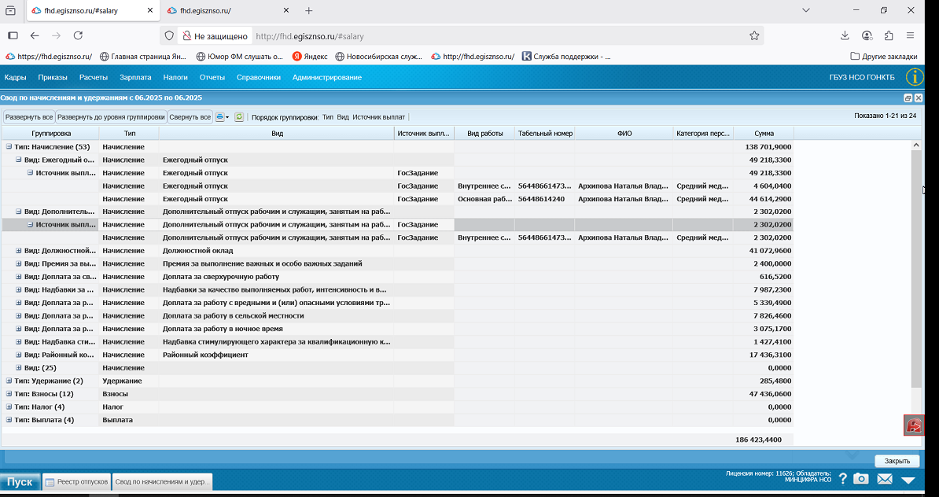Open a new browser tab
This screenshot has width=939, height=497.
tap(309, 11)
